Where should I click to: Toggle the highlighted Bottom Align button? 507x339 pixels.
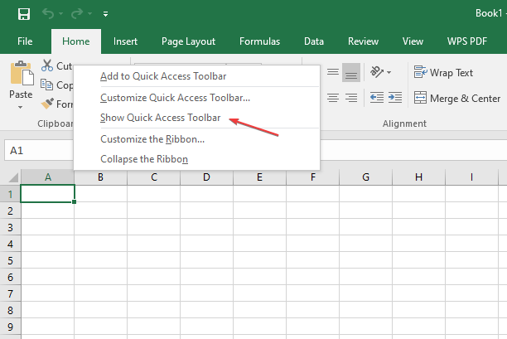pos(351,72)
